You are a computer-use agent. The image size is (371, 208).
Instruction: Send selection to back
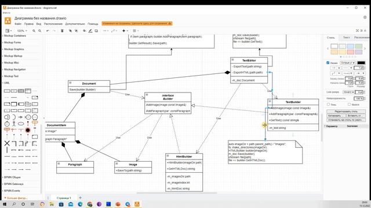tap(76, 31)
